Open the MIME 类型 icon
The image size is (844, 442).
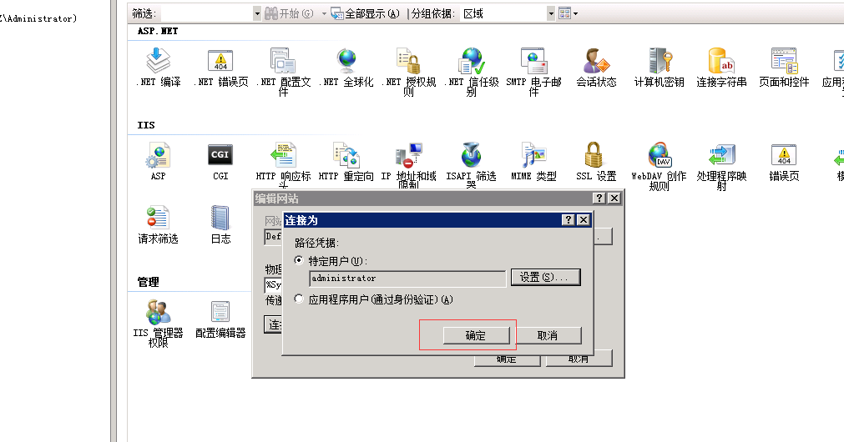(533, 155)
